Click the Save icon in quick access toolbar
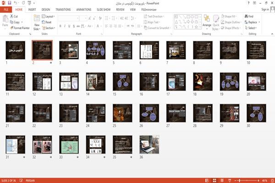Viewport: 275px width, 183px height. [x=10, y=3]
